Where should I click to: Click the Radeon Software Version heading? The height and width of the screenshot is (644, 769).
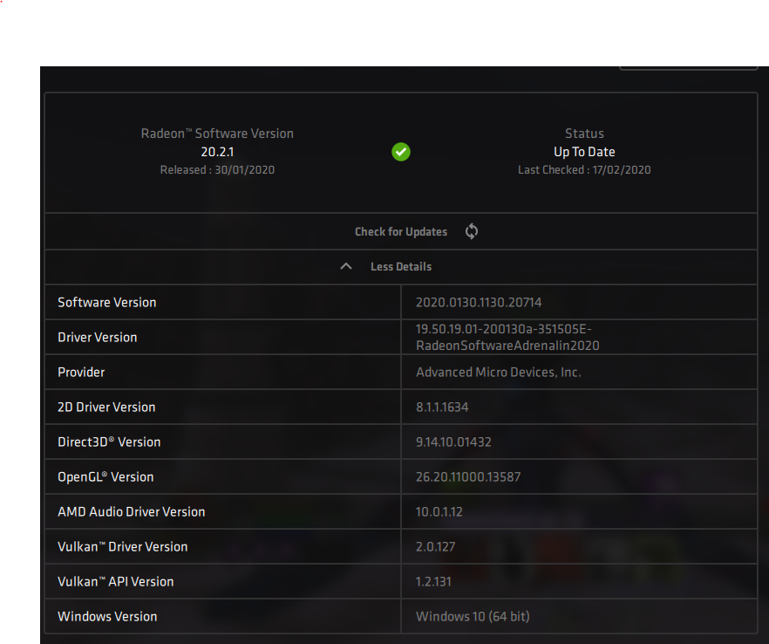point(217,134)
